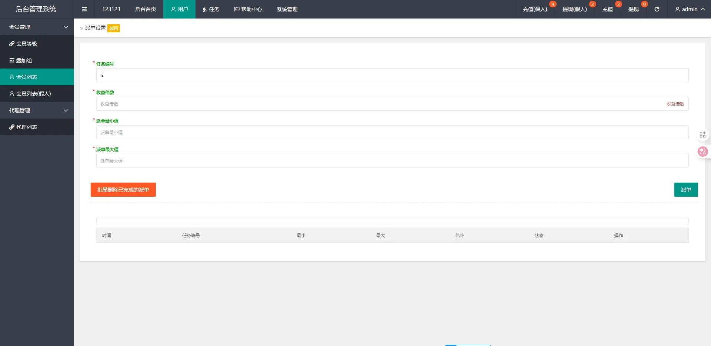Click the 批量删除已完成的派单 button
The height and width of the screenshot is (346, 711).
[123, 190]
